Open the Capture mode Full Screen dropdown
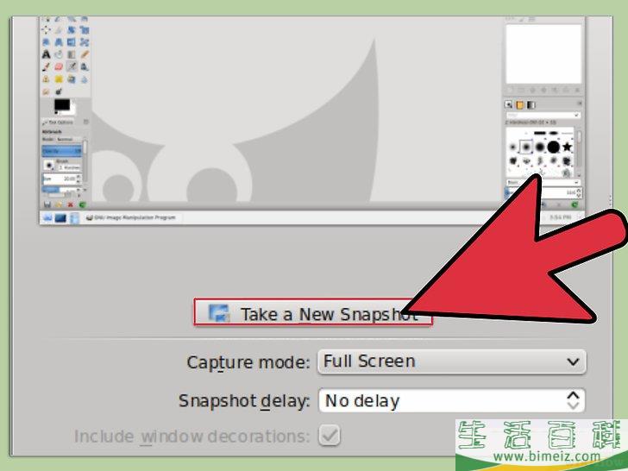Screen dimensions: 628x471 point(452,361)
